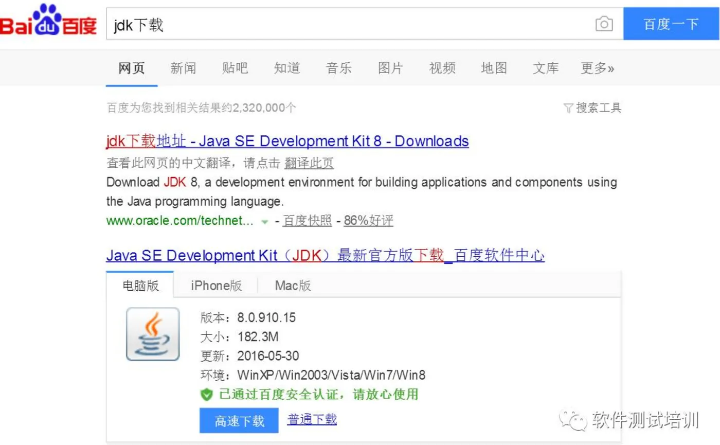Click the 翻译此页 link
Viewport: 720px width, 445px height.
(309, 164)
